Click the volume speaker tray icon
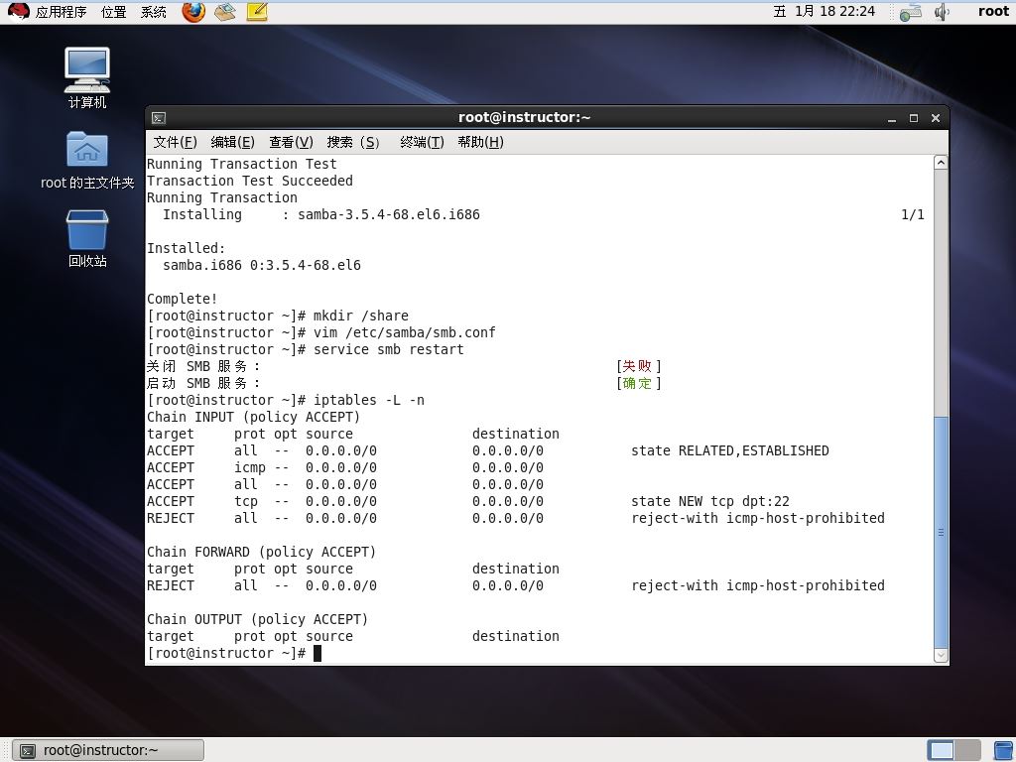 pyautogui.click(x=942, y=12)
